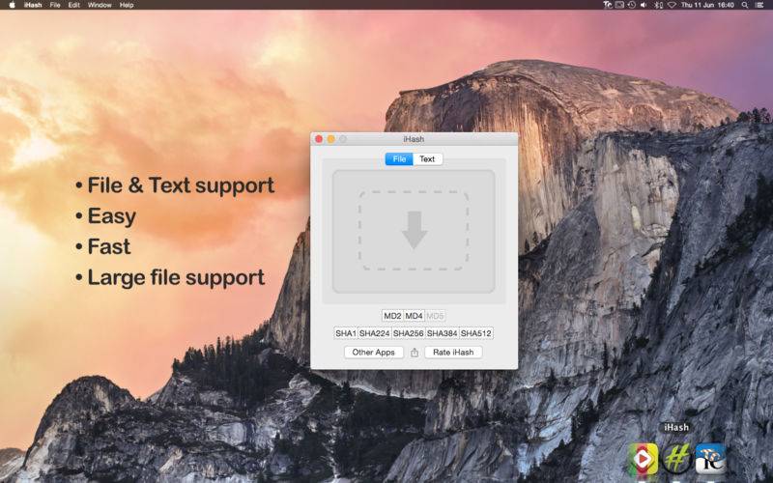Click the share icon beside Other Apps
This screenshot has width=773, height=483.
[x=414, y=353]
